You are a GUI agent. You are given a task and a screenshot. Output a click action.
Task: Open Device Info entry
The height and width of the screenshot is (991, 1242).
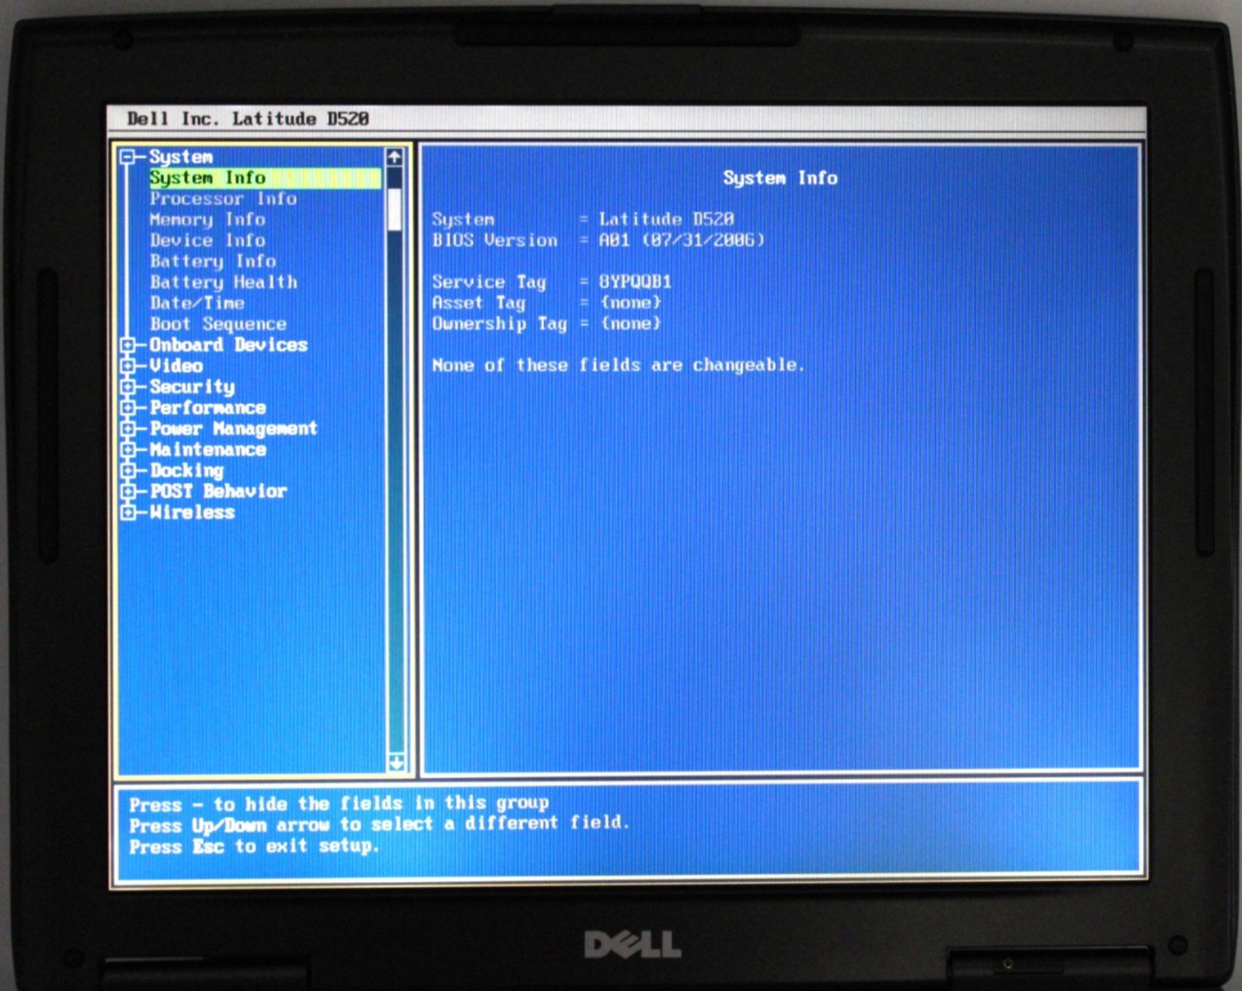point(208,240)
